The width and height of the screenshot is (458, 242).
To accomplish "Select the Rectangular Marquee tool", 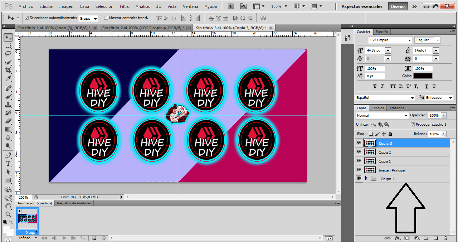I will click(x=8, y=45).
